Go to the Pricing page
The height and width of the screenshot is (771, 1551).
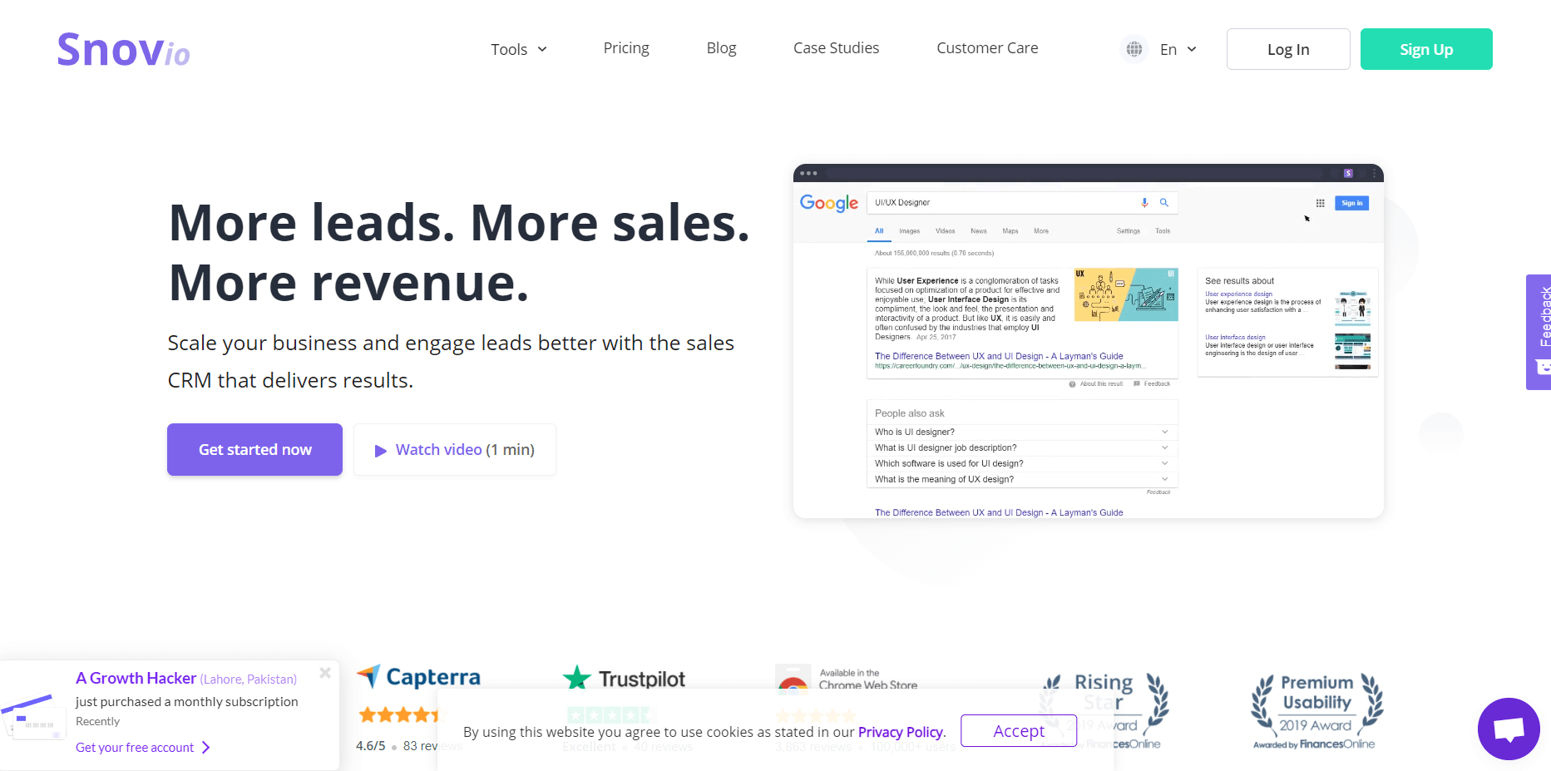(x=626, y=48)
